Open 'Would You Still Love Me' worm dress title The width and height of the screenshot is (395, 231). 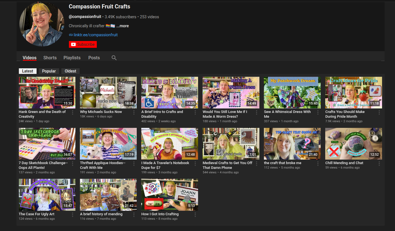pos(225,114)
